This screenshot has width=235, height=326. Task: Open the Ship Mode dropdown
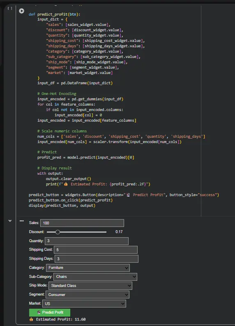(x=90, y=286)
